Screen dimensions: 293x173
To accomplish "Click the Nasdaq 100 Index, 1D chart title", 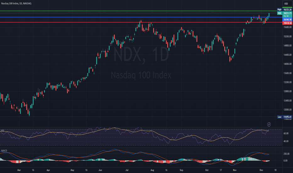I will pyautogui.click(x=16, y=3).
